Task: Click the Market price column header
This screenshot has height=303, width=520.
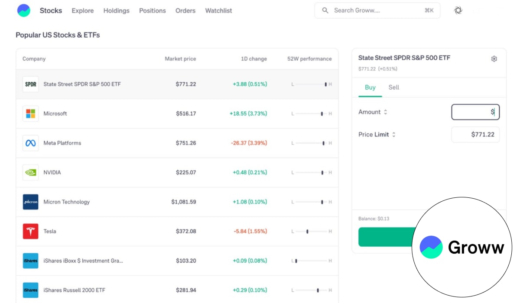Action: click(180, 59)
